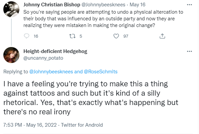Click @Johnnybeesknees in the Replying to line

click(51, 72)
